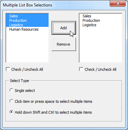Click empty area of left list box
Image resolution: width=128 pixels, height=130 pixels.
tap(27, 47)
